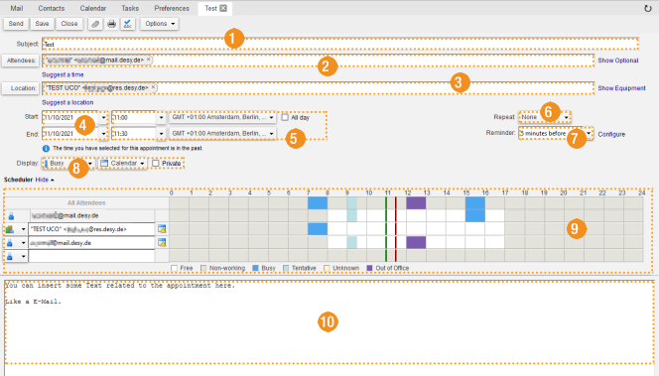
Task: Switch to the Mail tab
Action: point(17,8)
